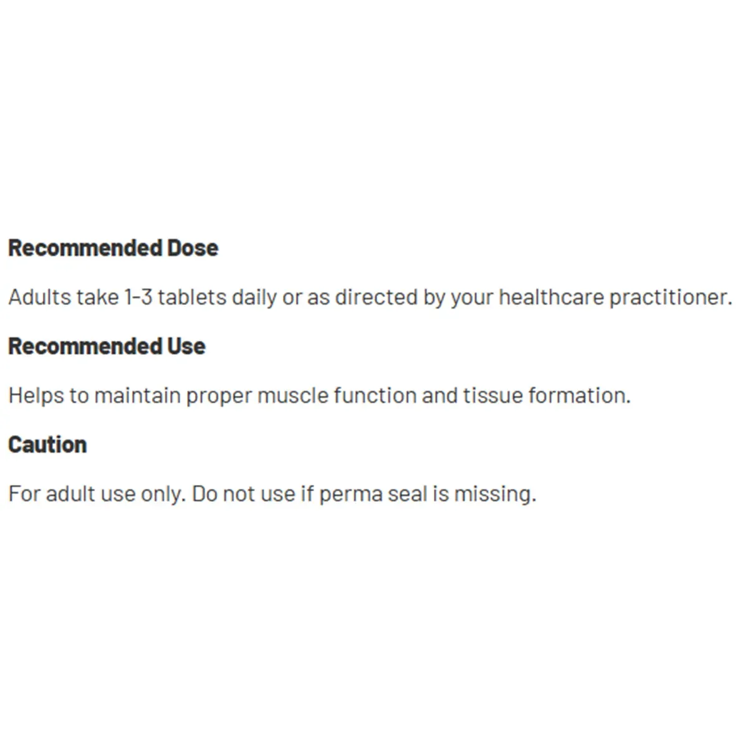Click the word "perma" in the caution text
Image resolution: width=748 pixels, height=748 pixels.
[x=350, y=495]
